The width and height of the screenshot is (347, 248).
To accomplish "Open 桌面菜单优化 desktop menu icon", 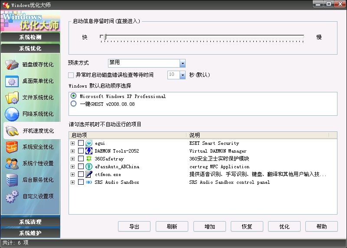I will coord(12,81).
